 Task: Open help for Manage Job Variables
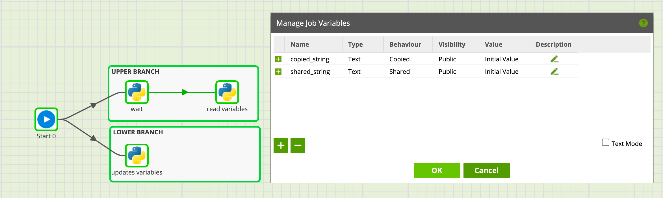[x=643, y=23]
